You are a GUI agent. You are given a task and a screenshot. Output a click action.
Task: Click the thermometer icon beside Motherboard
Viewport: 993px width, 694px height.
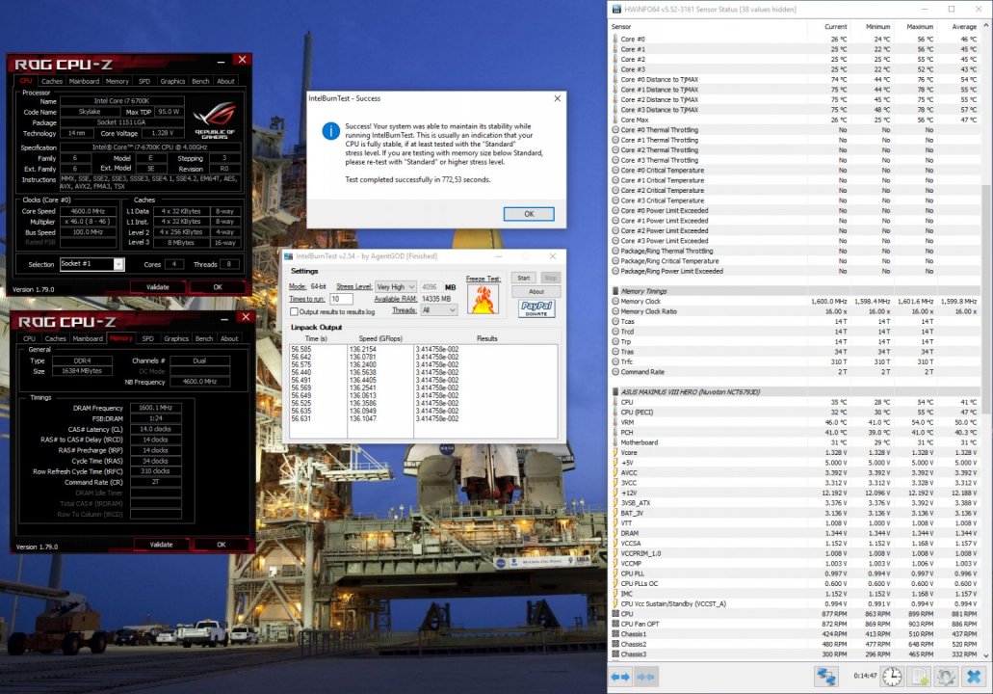coord(614,442)
